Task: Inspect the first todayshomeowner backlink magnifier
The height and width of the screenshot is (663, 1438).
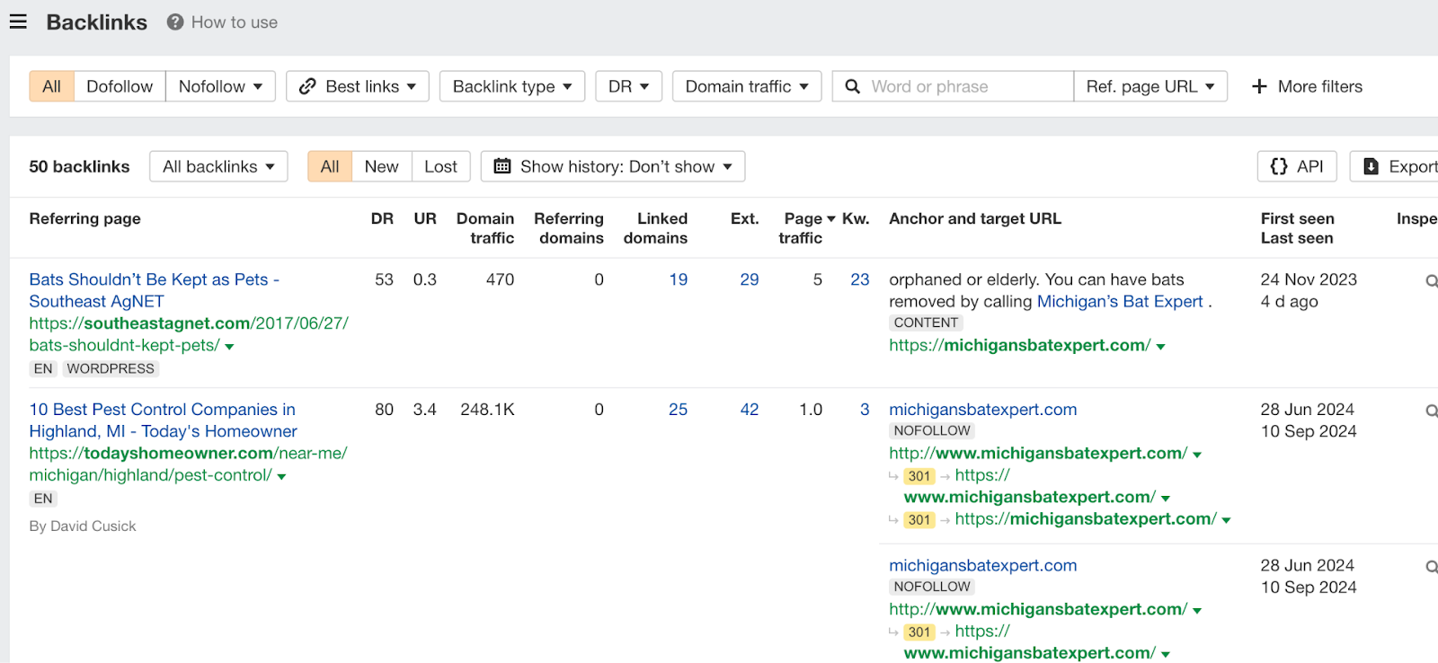Action: 1432,411
